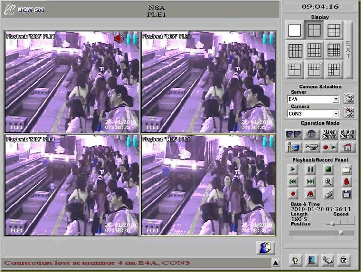This screenshot has width=361, height=272.
Task: Click the UCW 500 logo
Action: click(24, 10)
